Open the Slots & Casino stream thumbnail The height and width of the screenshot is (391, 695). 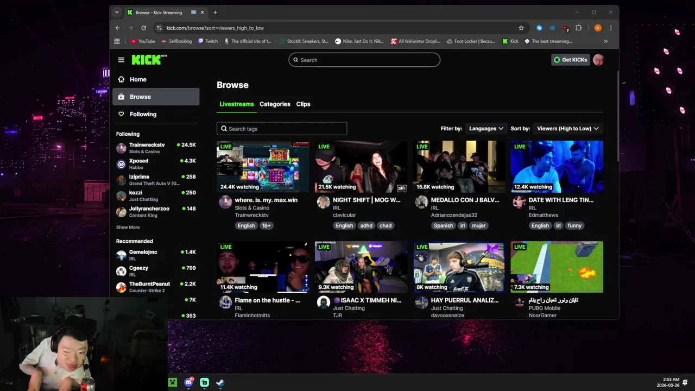pos(263,167)
